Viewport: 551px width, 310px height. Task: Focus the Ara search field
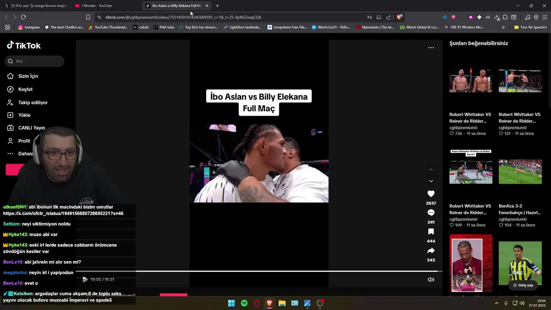pyautogui.click(x=35, y=61)
